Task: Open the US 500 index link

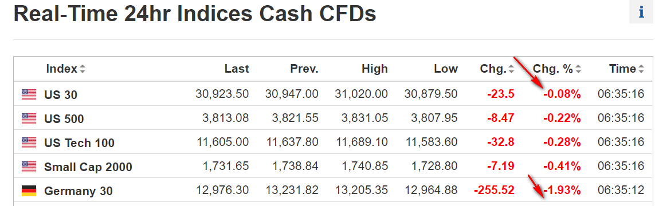Action: 64,119
